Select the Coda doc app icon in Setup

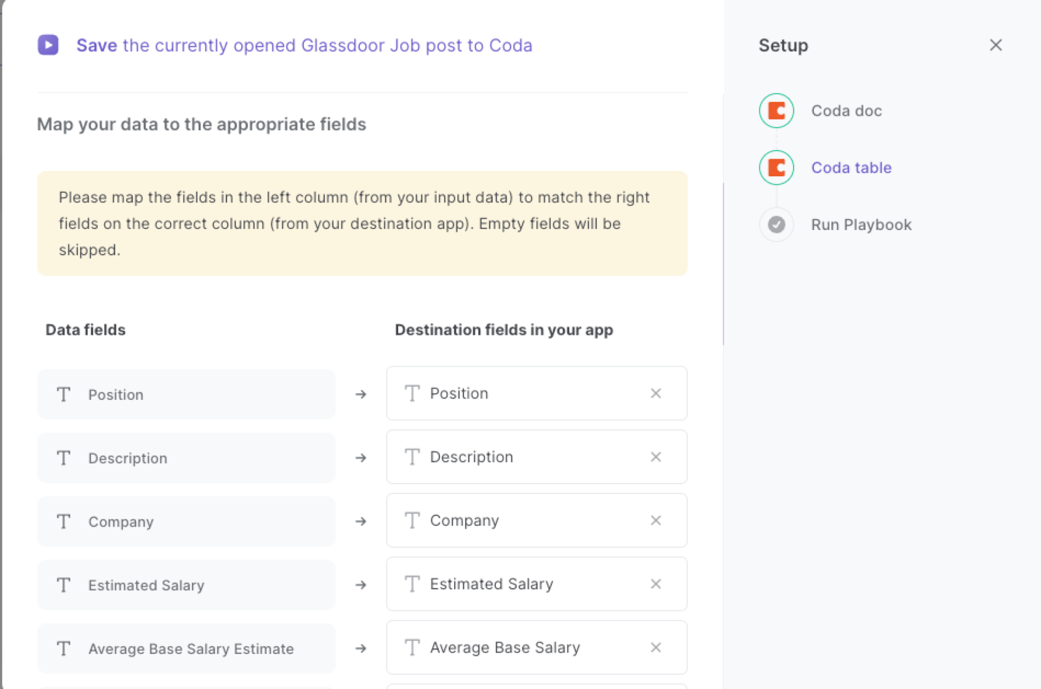coord(776,110)
